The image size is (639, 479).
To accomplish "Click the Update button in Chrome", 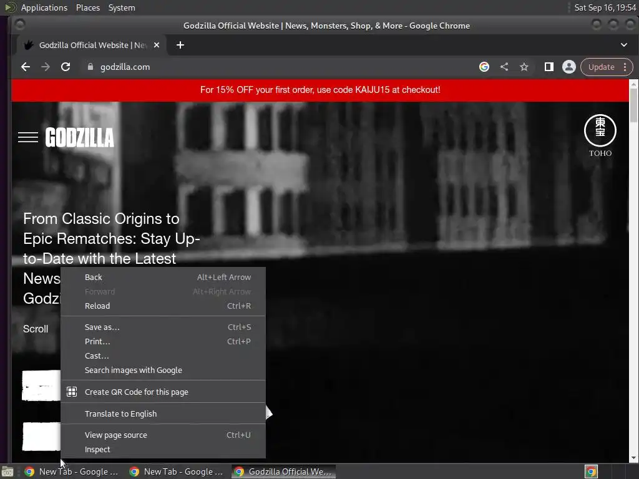I will pyautogui.click(x=601, y=67).
